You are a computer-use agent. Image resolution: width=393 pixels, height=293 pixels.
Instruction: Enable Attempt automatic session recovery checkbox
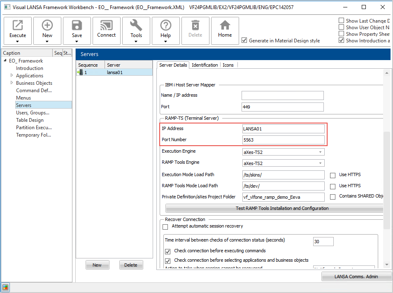pyautogui.click(x=165, y=227)
